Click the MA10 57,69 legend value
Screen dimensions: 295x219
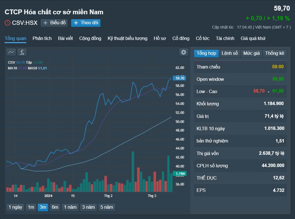22,68
